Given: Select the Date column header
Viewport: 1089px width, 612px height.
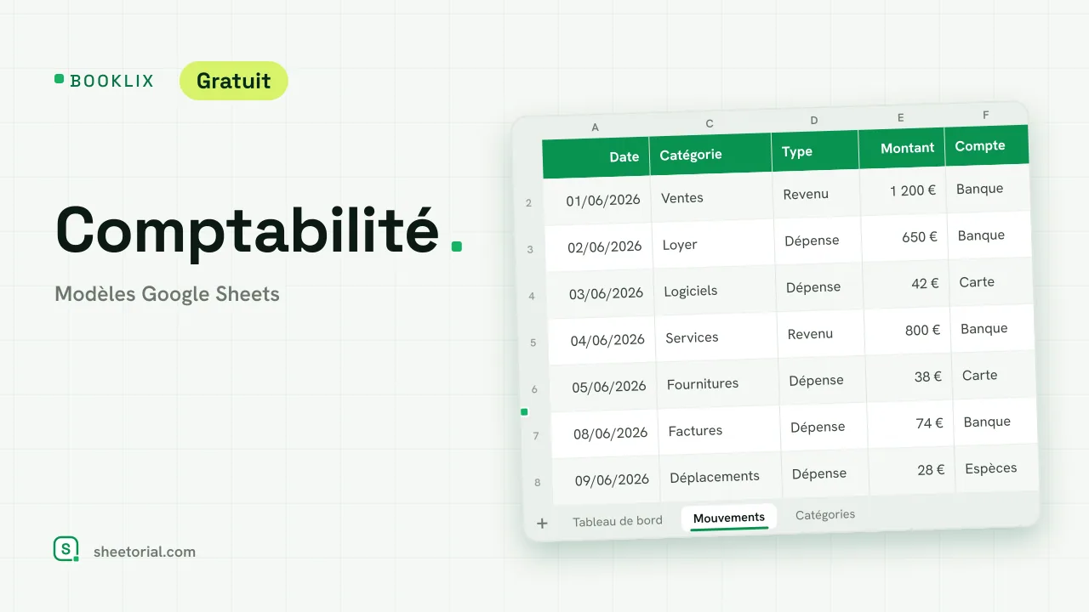Looking at the screenshot, I should (x=596, y=157).
